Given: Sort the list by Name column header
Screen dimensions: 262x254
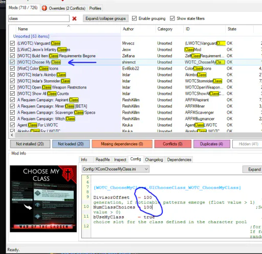Looking at the screenshot, I should [x=23, y=29].
